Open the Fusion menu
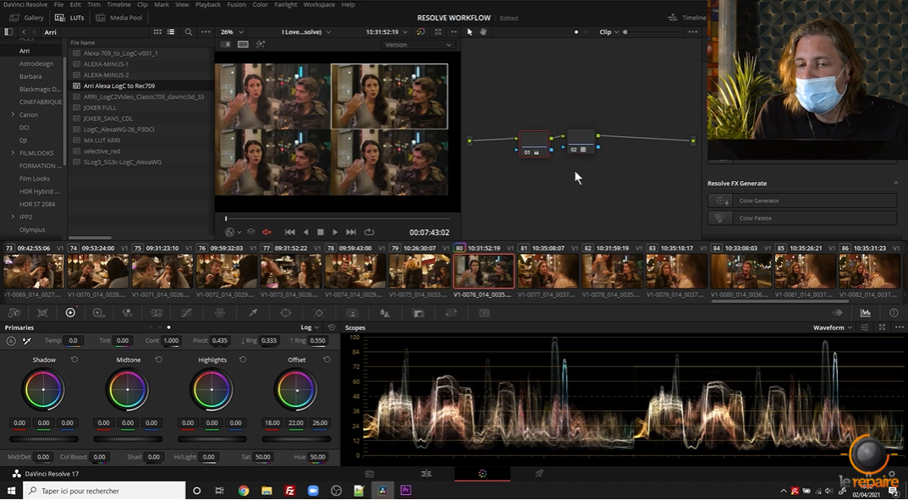Viewport: 908px width, 500px height. 236,4
